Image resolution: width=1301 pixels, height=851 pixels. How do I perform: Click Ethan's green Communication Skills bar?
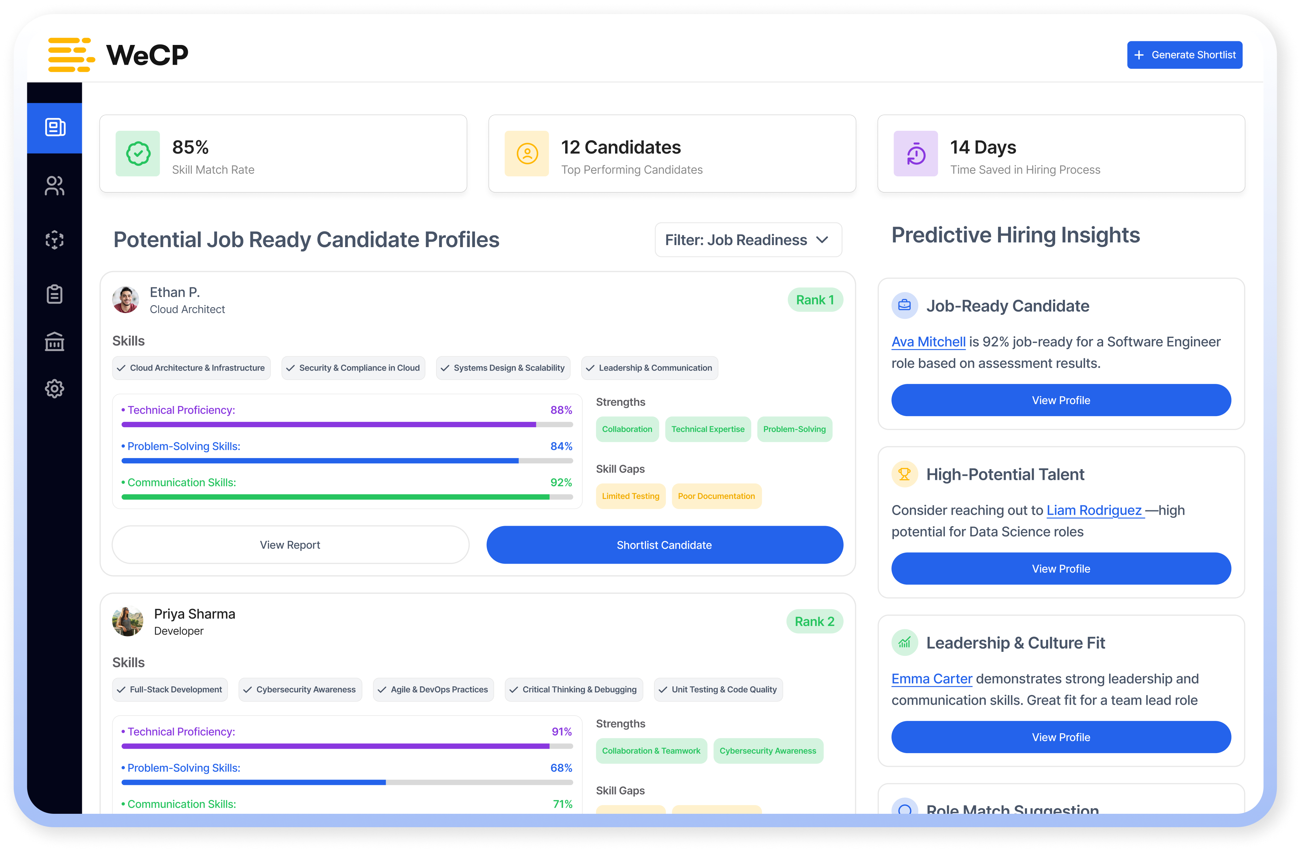[347, 497]
